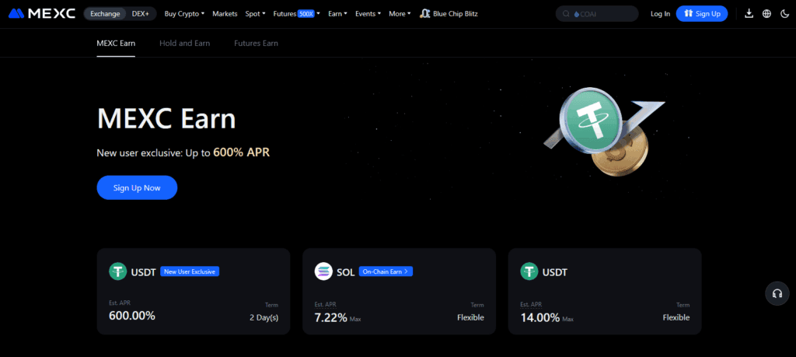The height and width of the screenshot is (357, 796).
Task: Click the 600.00% APR value
Action: 132,315
